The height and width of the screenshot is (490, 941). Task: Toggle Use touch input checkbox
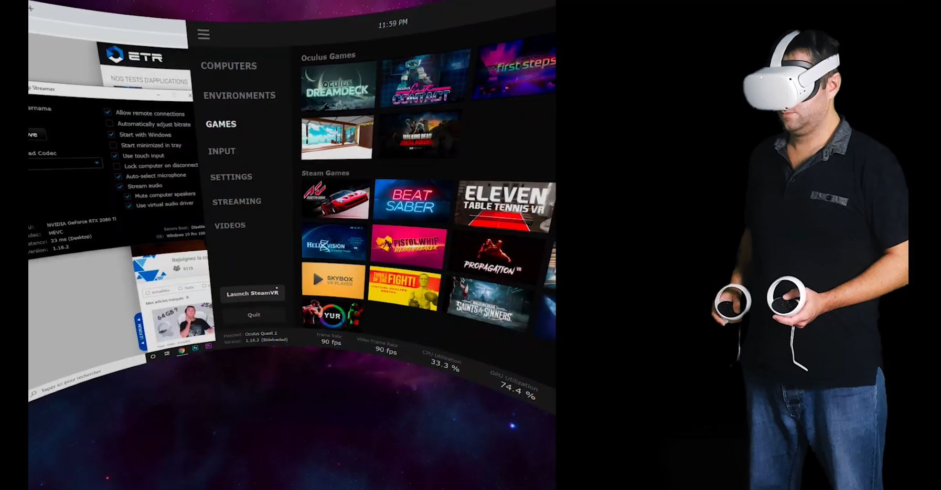pos(115,156)
